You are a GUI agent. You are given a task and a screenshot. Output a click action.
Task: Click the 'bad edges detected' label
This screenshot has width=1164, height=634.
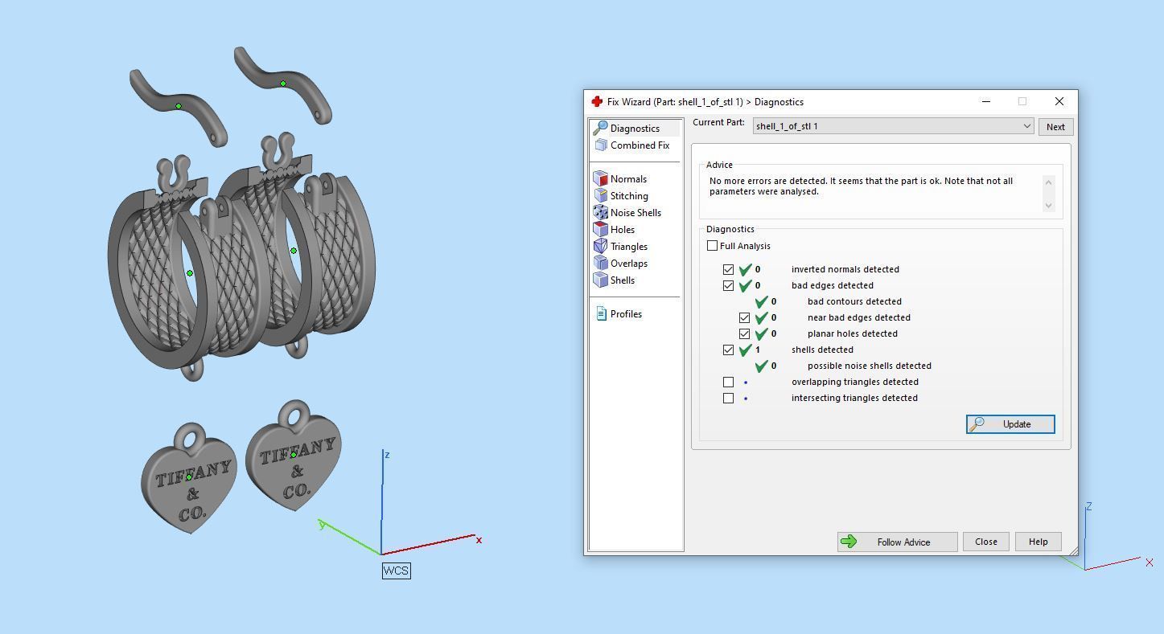point(832,285)
